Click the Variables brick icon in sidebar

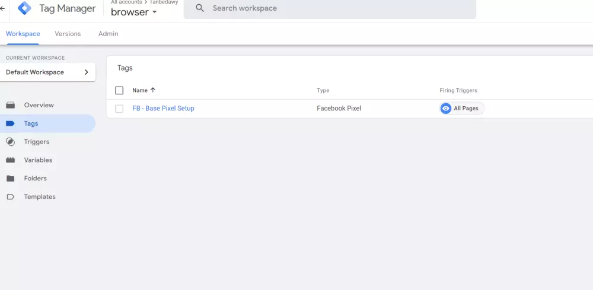coord(11,160)
